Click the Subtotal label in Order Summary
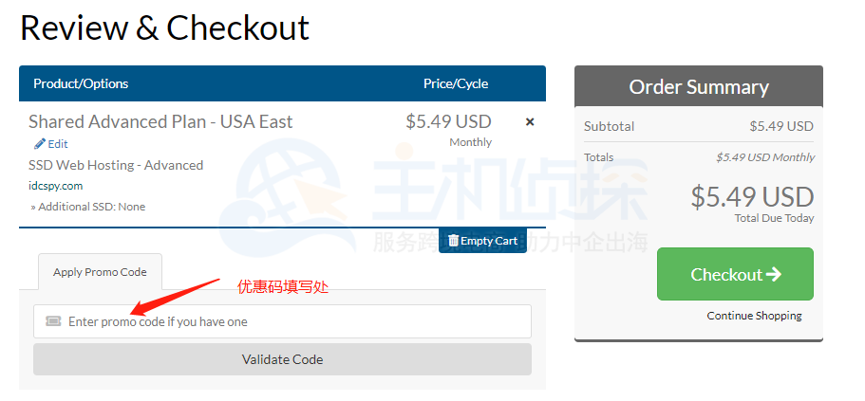Screen dimensions: 865x401 pos(609,126)
